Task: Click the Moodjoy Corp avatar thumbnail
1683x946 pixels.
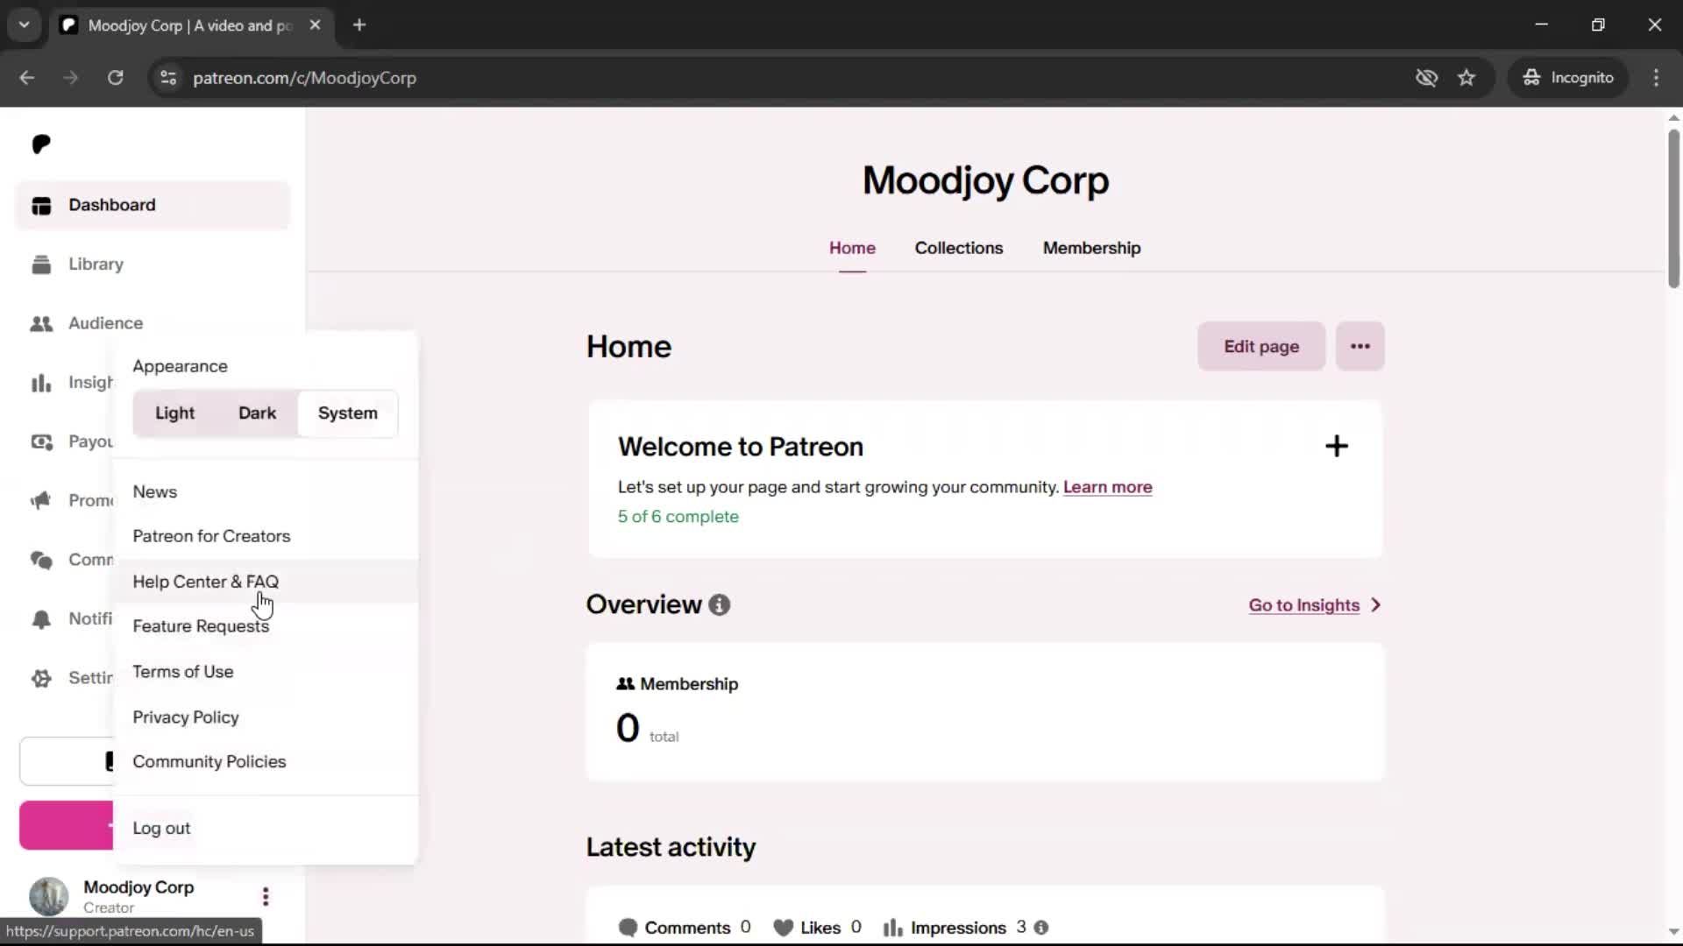Action: pos(49,896)
